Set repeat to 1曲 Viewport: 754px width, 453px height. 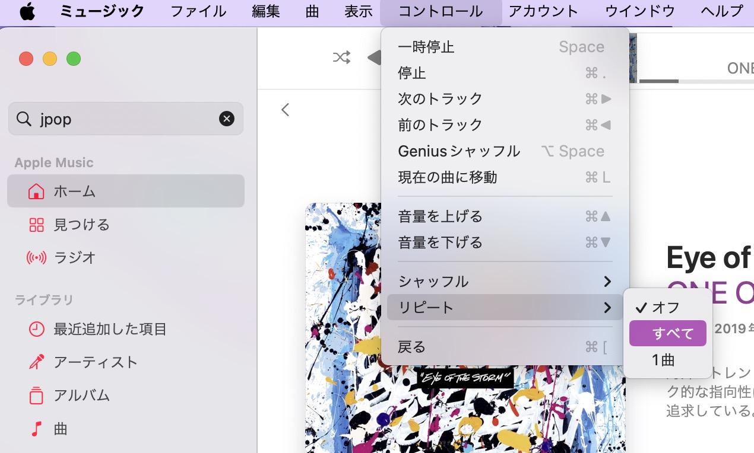[x=668, y=359]
